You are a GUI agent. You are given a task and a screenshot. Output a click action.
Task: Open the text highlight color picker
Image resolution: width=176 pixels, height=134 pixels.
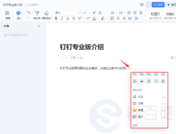[103, 18]
